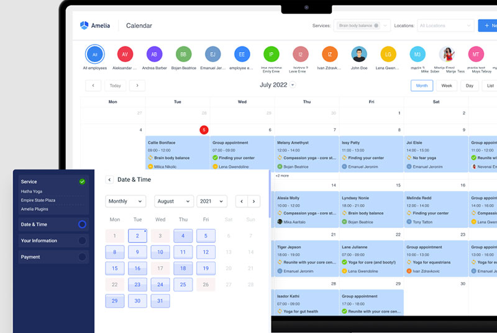This screenshot has width=497, height=333.
Task: Filter by Bojan Beatrice BB avatar
Action: [x=183, y=55]
